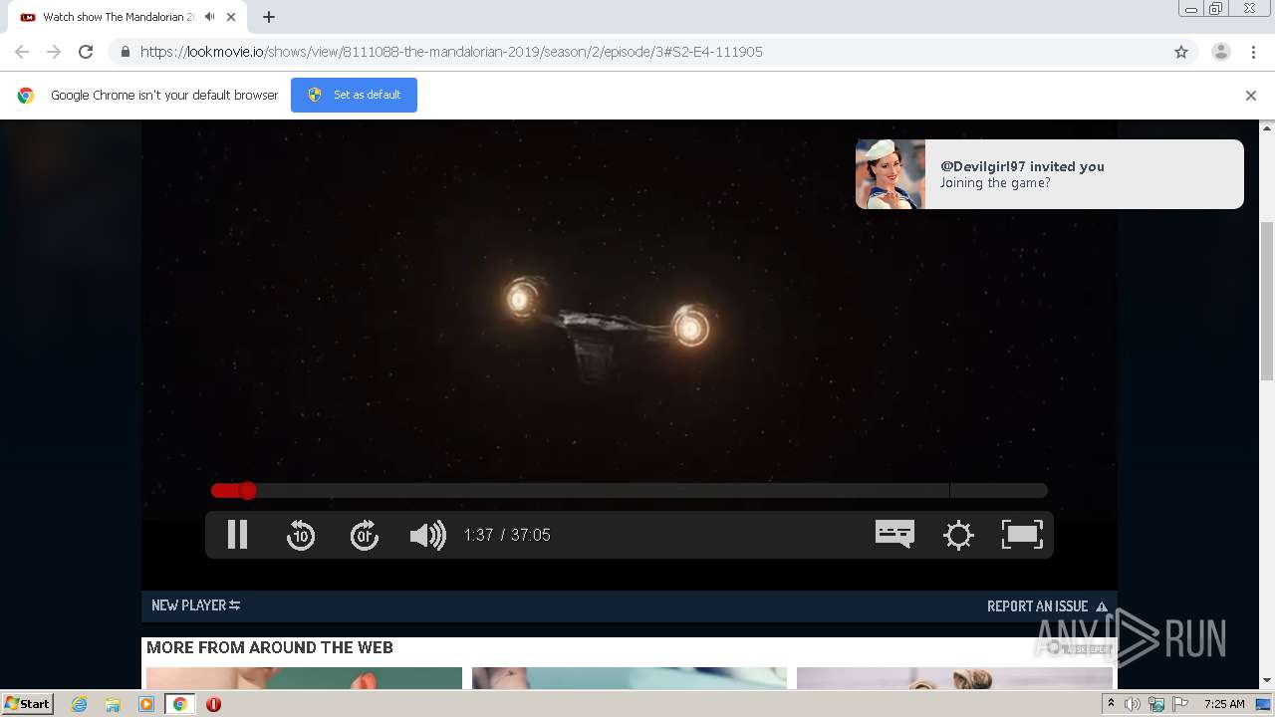1275x717 pixels.
Task: Show hidden system tray icons
Action: pyautogui.click(x=1111, y=704)
